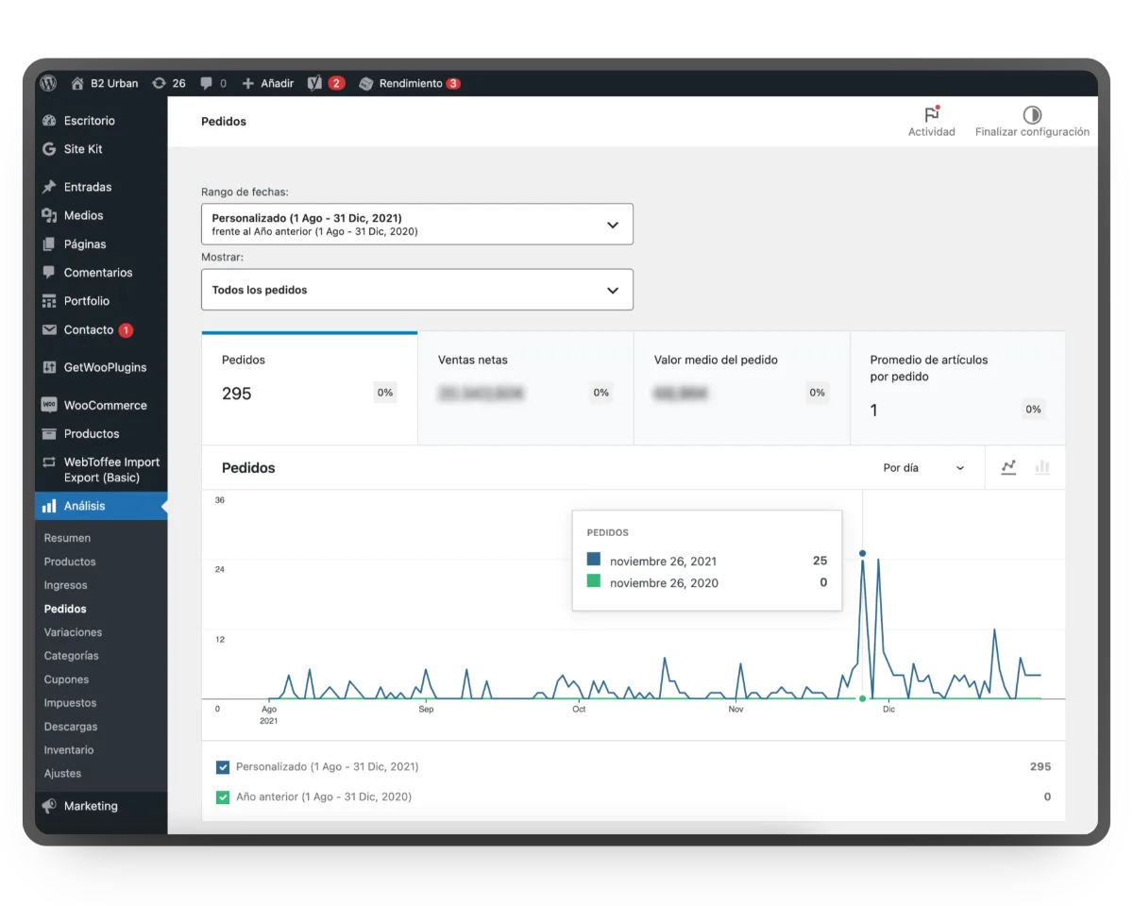Click the Finalizar configuración icon
Screen dimensions: 1133x906
point(1032,115)
